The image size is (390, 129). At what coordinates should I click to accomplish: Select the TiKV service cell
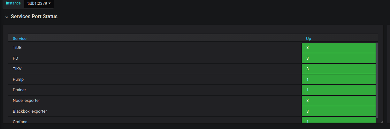pos(17,69)
